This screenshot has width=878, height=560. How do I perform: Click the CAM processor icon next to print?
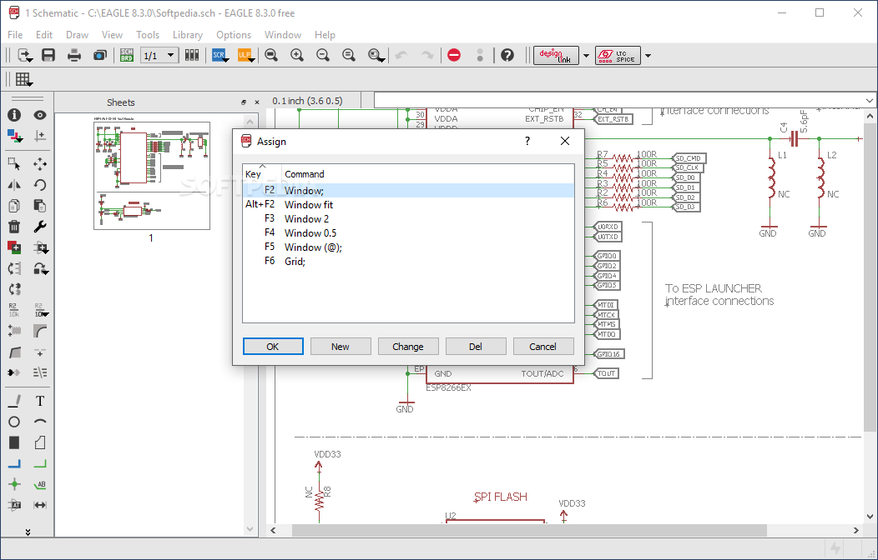(x=99, y=55)
